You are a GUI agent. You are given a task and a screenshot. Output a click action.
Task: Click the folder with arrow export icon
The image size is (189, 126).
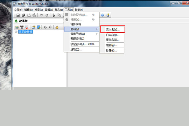(x=34, y=27)
